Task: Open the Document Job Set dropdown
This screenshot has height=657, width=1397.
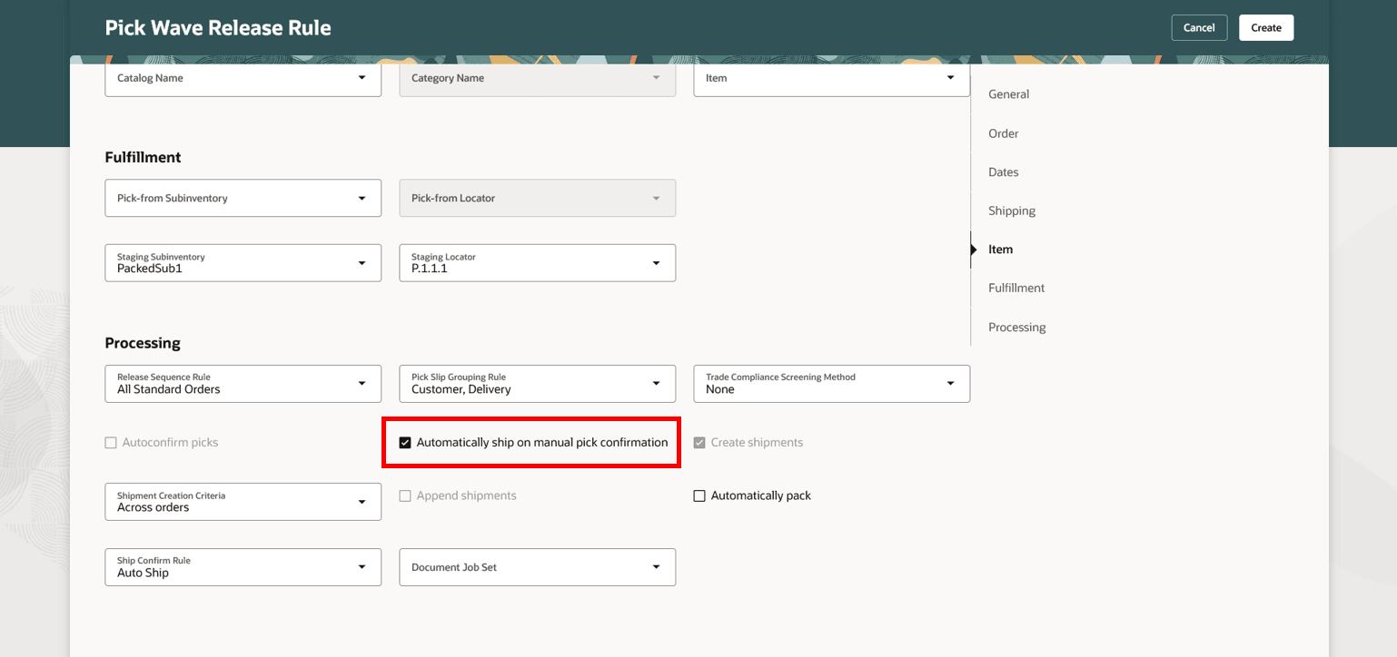Action: (x=537, y=567)
